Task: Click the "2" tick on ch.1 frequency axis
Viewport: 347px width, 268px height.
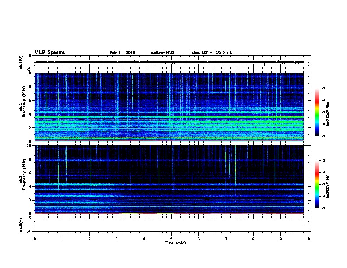Action: pyautogui.click(x=30, y=128)
